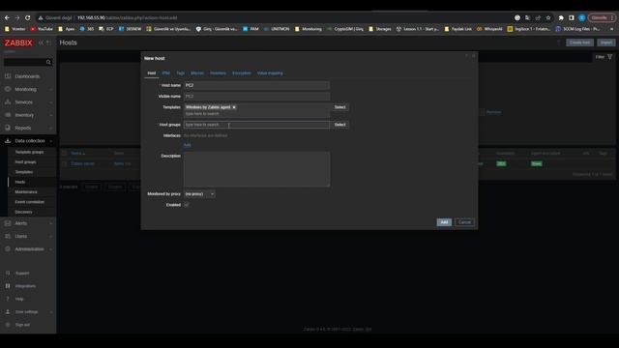
Task: Switch to the Inventory tab in dialog
Action: point(218,73)
